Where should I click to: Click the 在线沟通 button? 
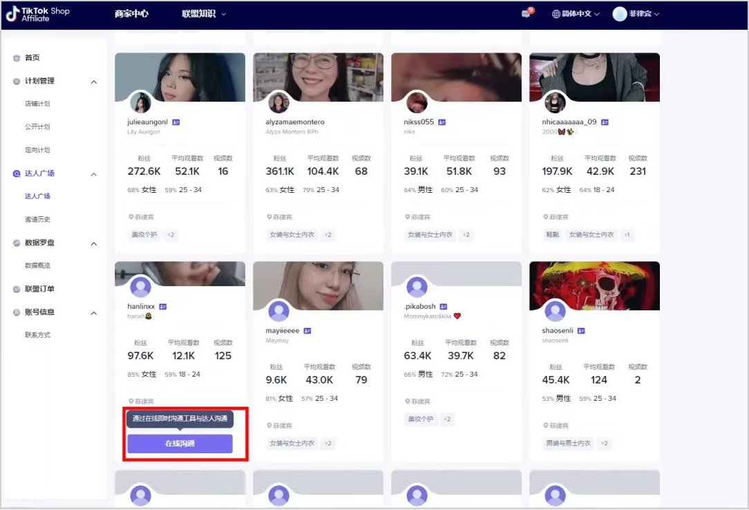[x=180, y=444]
